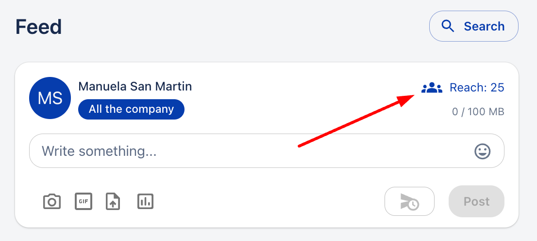Image resolution: width=537 pixels, height=241 pixels.
Task: Open the Search button
Action: 474,26
